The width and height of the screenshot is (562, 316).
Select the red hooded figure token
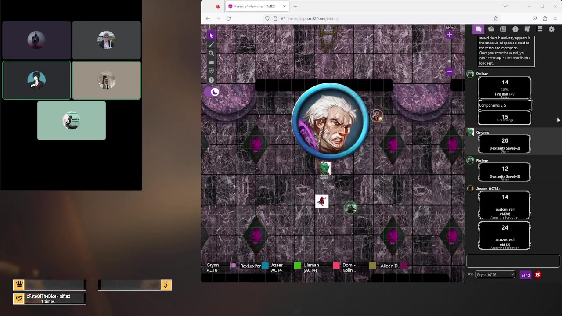tap(322, 201)
